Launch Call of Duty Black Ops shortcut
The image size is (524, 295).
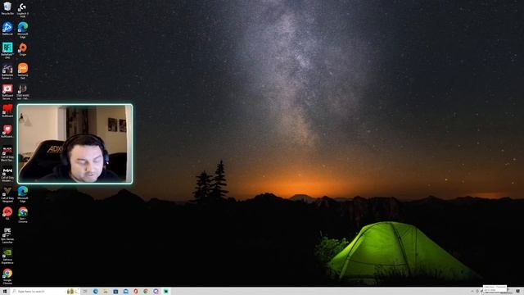[x=7, y=153]
